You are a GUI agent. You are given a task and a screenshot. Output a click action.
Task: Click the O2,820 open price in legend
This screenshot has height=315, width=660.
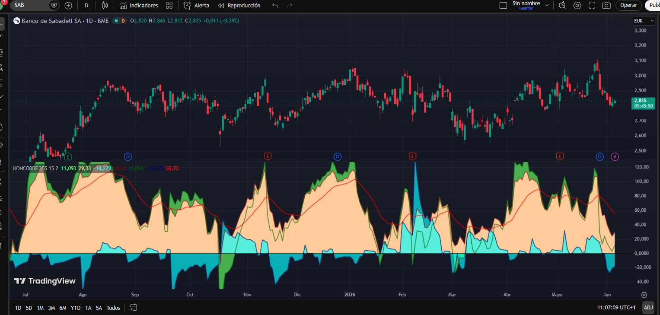point(139,21)
